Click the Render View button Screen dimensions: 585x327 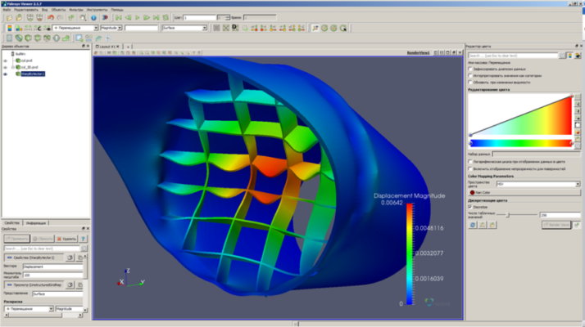coord(557,224)
